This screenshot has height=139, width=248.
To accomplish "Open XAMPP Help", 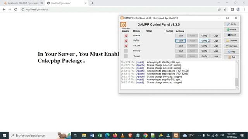I will [x=231, y=51].
